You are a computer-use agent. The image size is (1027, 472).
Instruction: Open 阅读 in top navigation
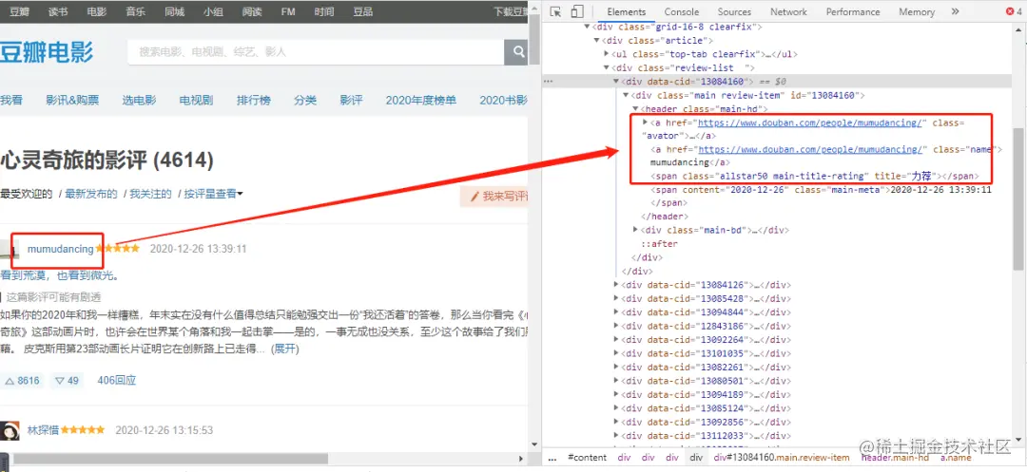point(251,11)
